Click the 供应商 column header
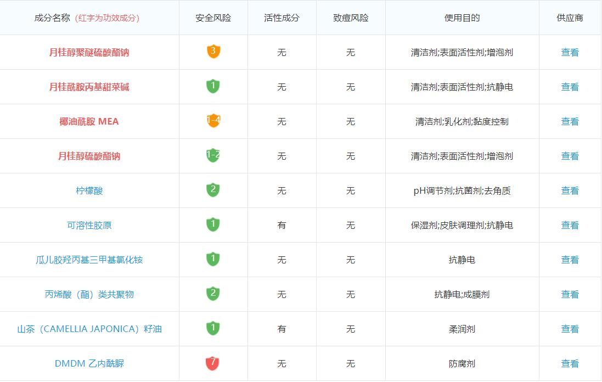The width and height of the screenshot is (602, 382). 570,18
